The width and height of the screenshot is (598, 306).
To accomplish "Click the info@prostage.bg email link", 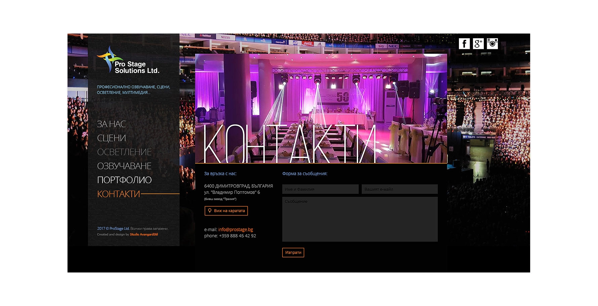I will tap(236, 229).
